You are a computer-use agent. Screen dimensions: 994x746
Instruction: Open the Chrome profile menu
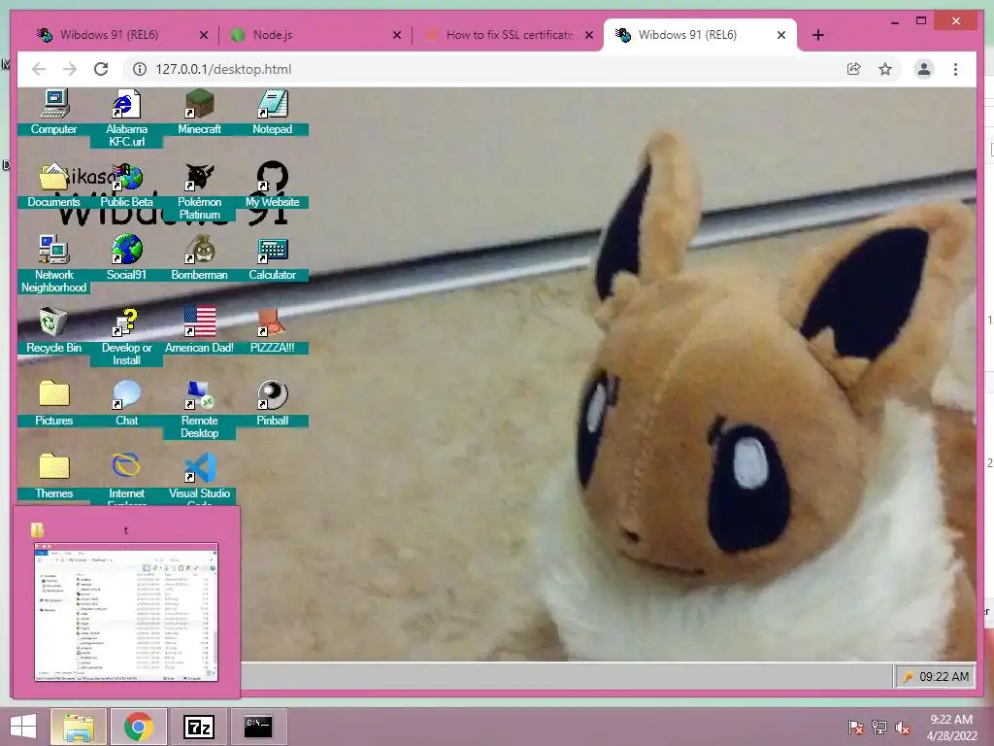click(924, 69)
